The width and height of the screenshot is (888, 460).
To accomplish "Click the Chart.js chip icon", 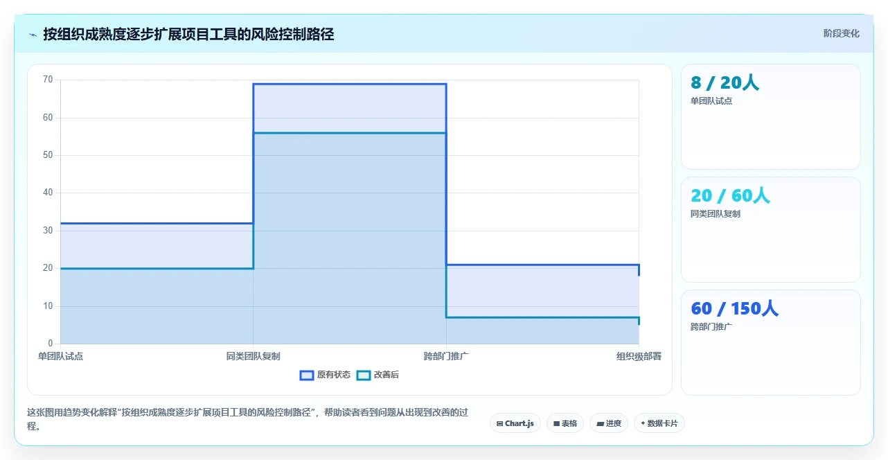I will click(x=500, y=423).
